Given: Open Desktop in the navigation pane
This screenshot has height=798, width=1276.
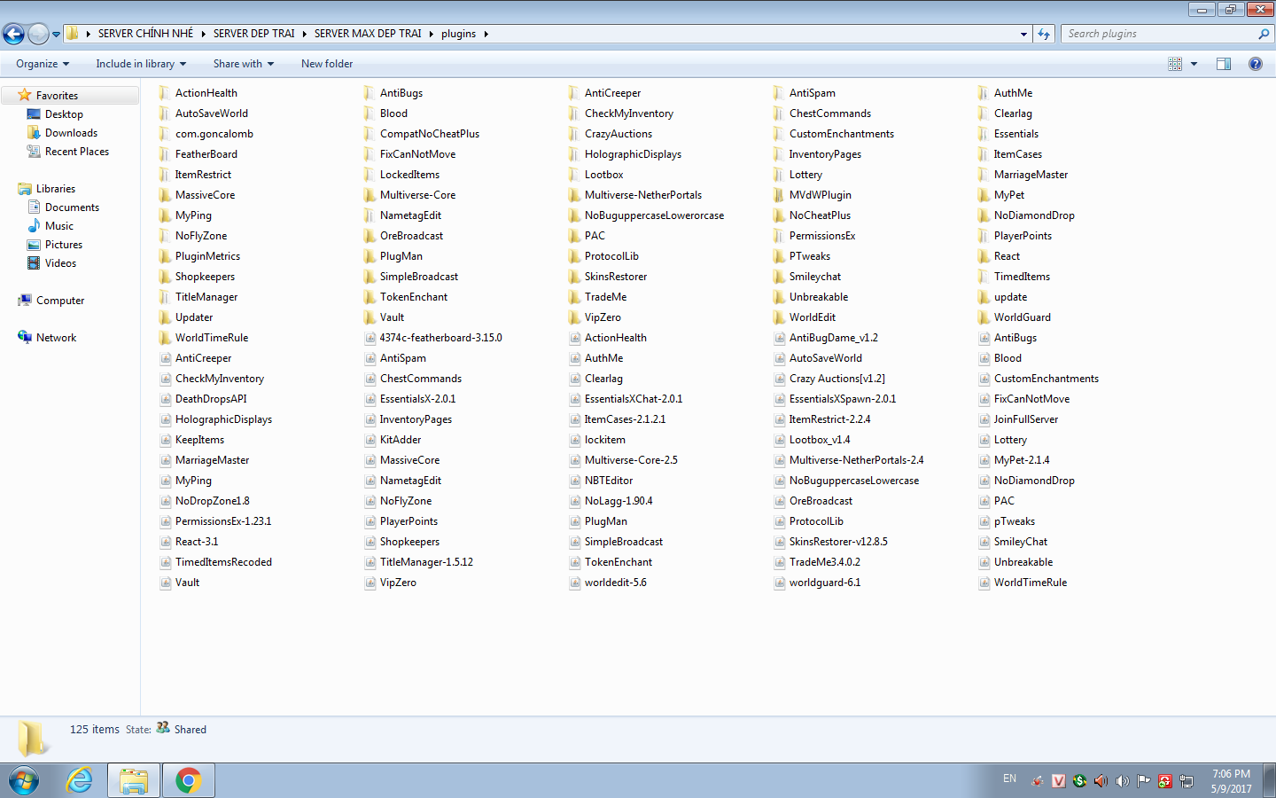Looking at the screenshot, I should pyautogui.click(x=64, y=114).
